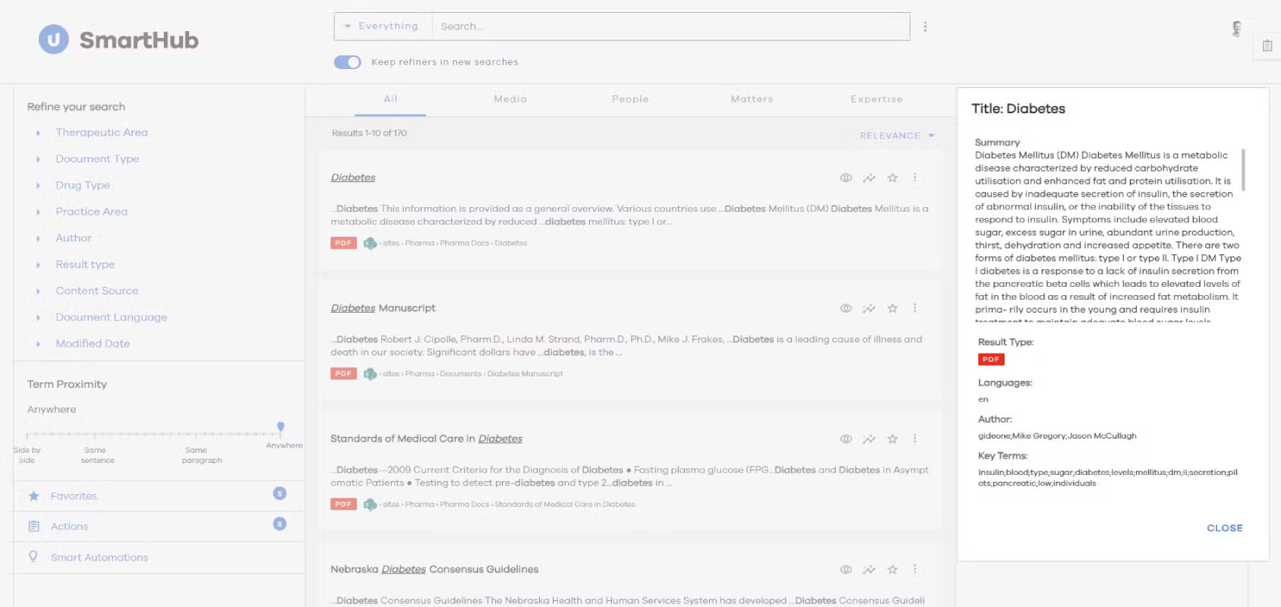Click the Smart Automations lightbulb icon
Image resolution: width=1281 pixels, height=607 pixels.
(x=33, y=556)
